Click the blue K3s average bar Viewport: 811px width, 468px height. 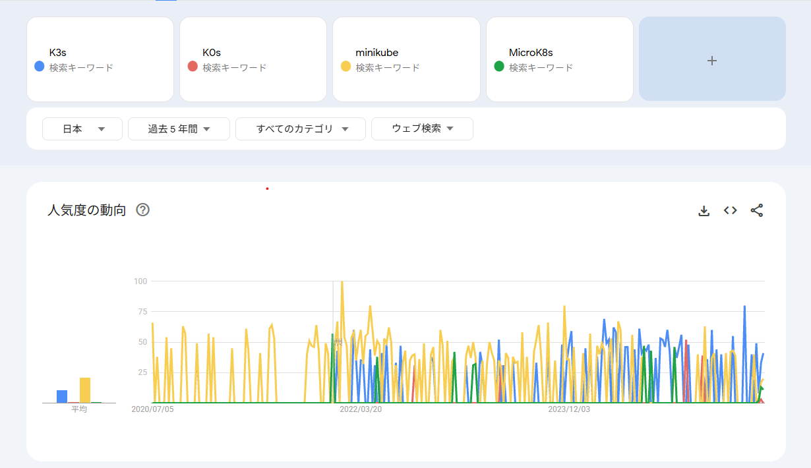(62, 396)
